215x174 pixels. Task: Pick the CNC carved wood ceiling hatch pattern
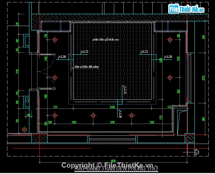pos(112,61)
